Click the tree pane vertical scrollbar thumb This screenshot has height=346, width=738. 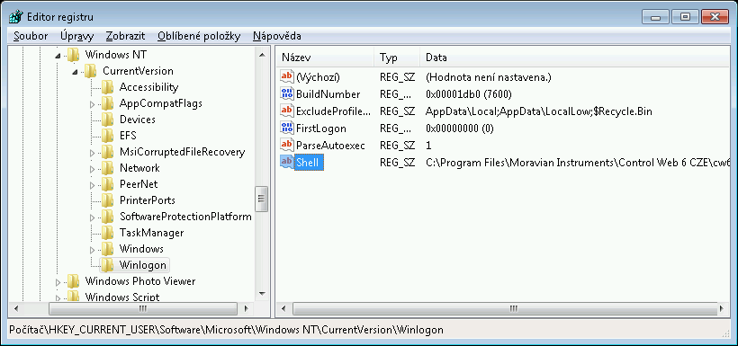pyautogui.click(x=262, y=199)
